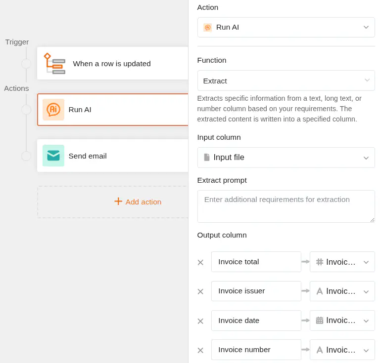The image size is (380, 363).
Task: Click the Add action button
Action: 138,202
